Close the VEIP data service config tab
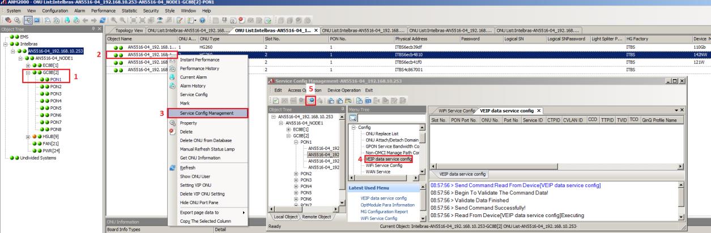 click(539, 110)
